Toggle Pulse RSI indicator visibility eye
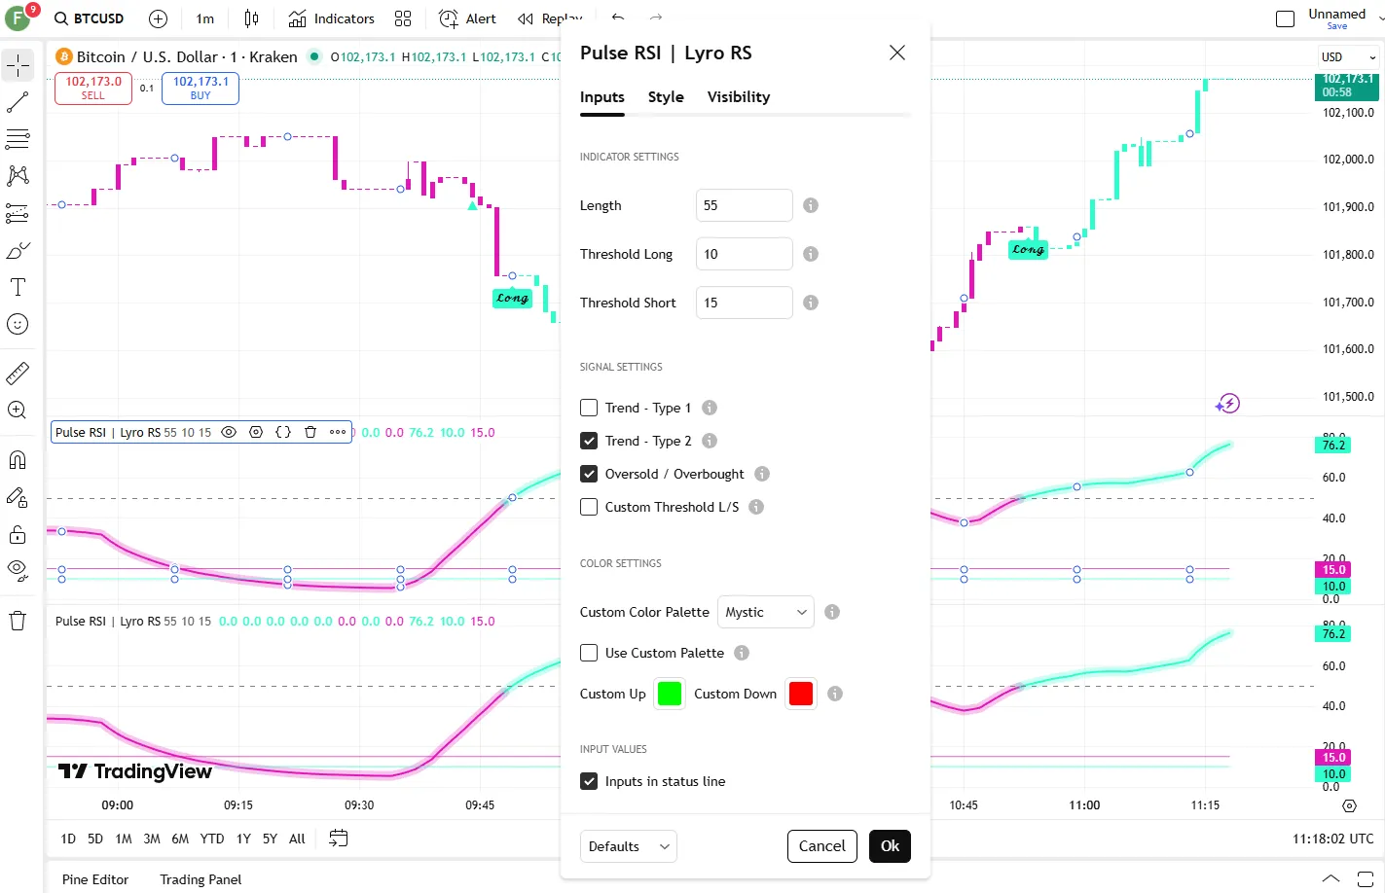The height and width of the screenshot is (893, 1385). coord(229,432)
